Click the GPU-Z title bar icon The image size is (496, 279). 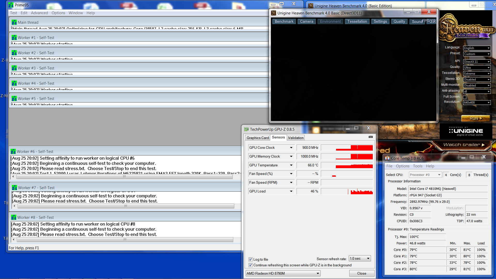pyautogui.click(x=246, y=129)
